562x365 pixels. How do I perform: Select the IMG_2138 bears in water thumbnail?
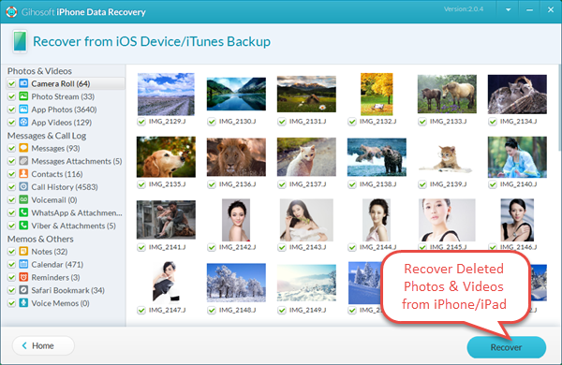tap(377, 157)
